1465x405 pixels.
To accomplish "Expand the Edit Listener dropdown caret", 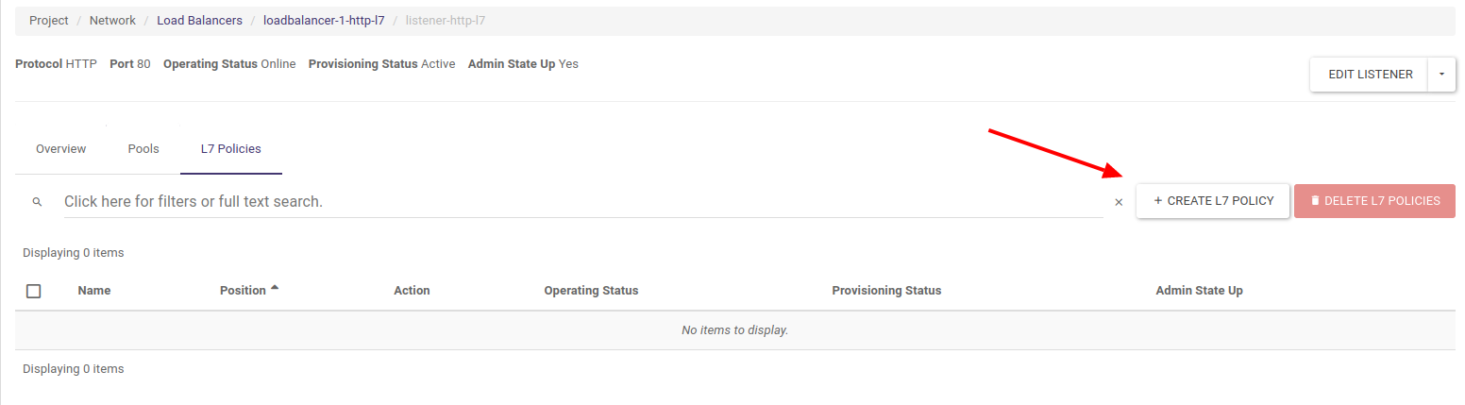I will [1441, 75].
